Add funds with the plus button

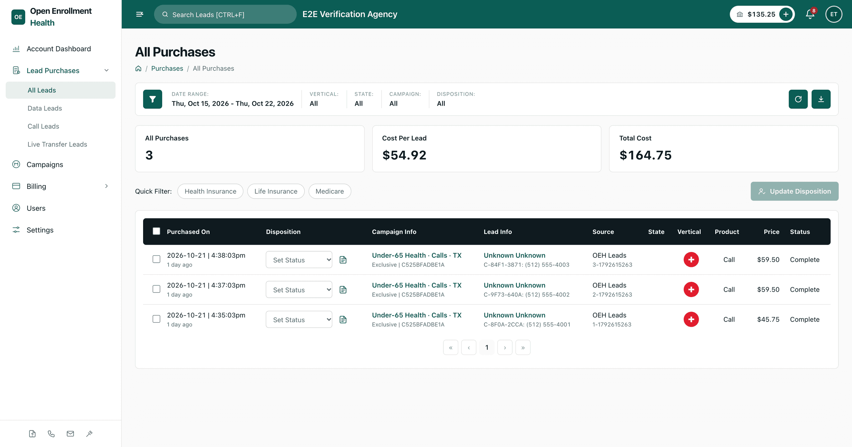[786, 14]
